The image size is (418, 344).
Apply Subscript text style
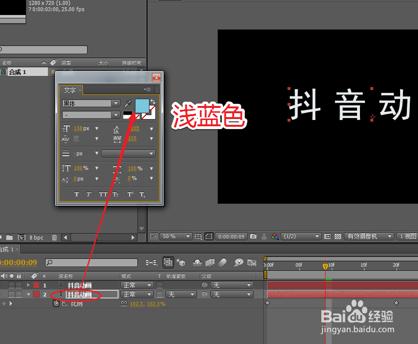(x=143, y=194)
